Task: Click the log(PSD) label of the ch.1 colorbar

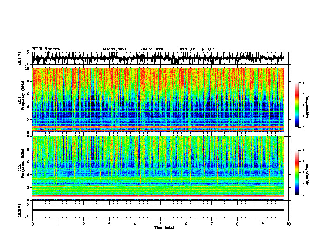Action: [307, 107]
